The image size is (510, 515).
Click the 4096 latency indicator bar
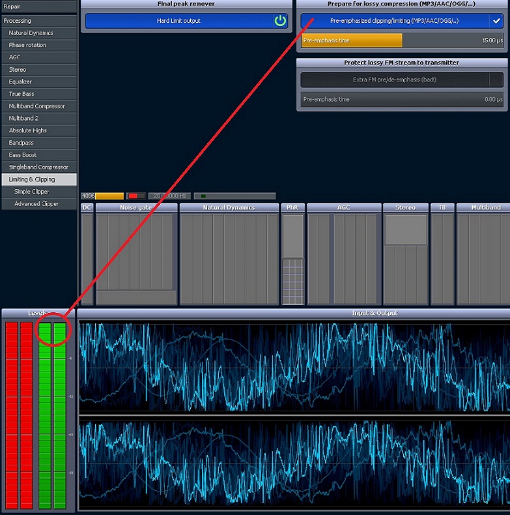[102, 196]
